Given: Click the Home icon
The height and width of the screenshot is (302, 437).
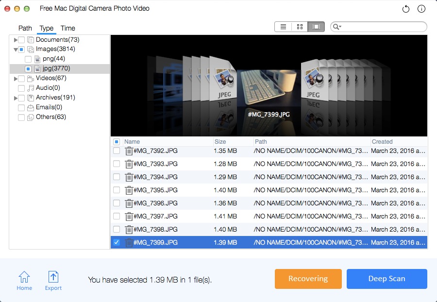Looking at the screenshot, I should click(24, 277).
